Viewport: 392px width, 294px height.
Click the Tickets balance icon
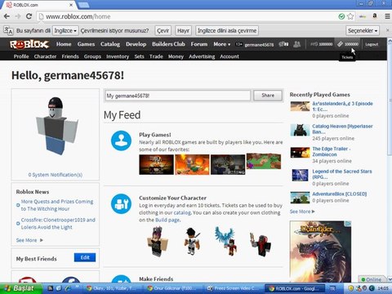pyautogui.click(x=340, y=44)
